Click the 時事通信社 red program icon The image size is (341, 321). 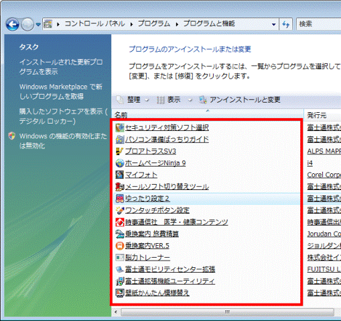pyautogui.click(x=120, y=222)
